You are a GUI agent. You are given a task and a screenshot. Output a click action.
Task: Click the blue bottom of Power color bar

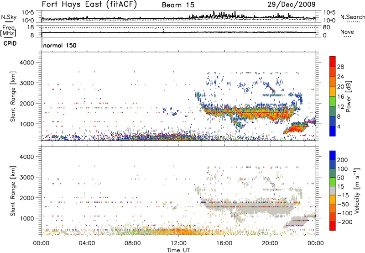333,132
